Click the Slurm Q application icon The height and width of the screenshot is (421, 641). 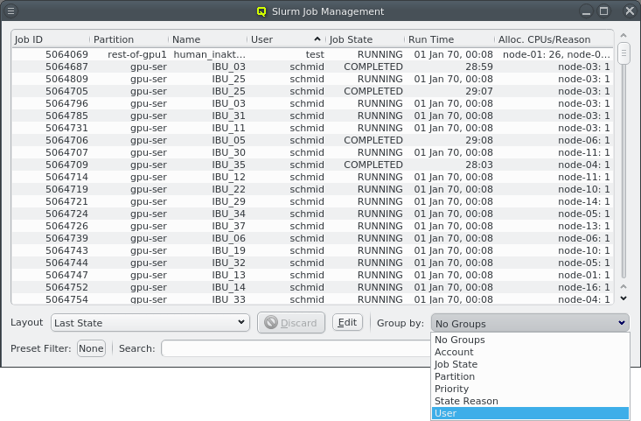point(261,11)
